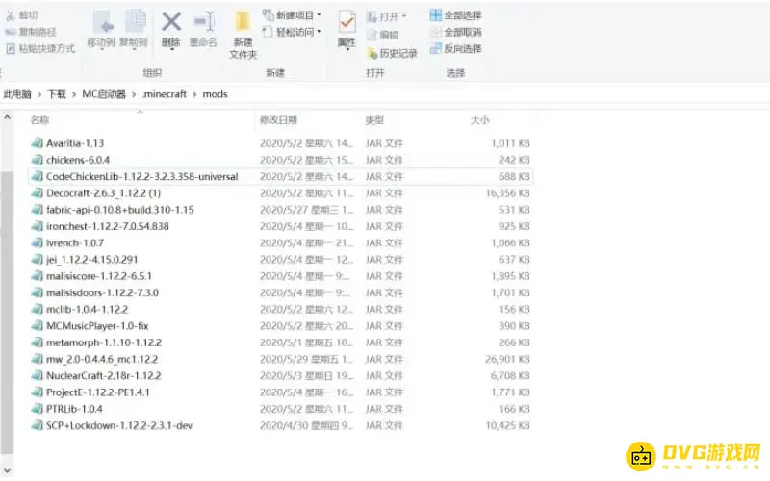The image size is (770, 481).
Task: Sort files by Size (大小) column header
Action: tap(479, 120)
